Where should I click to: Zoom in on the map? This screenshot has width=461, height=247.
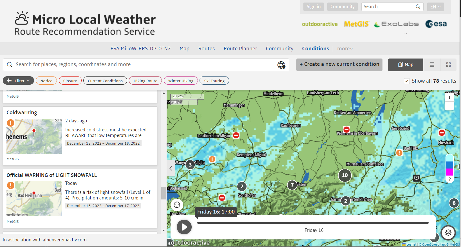pyautogui.click(x=449, y=97)
